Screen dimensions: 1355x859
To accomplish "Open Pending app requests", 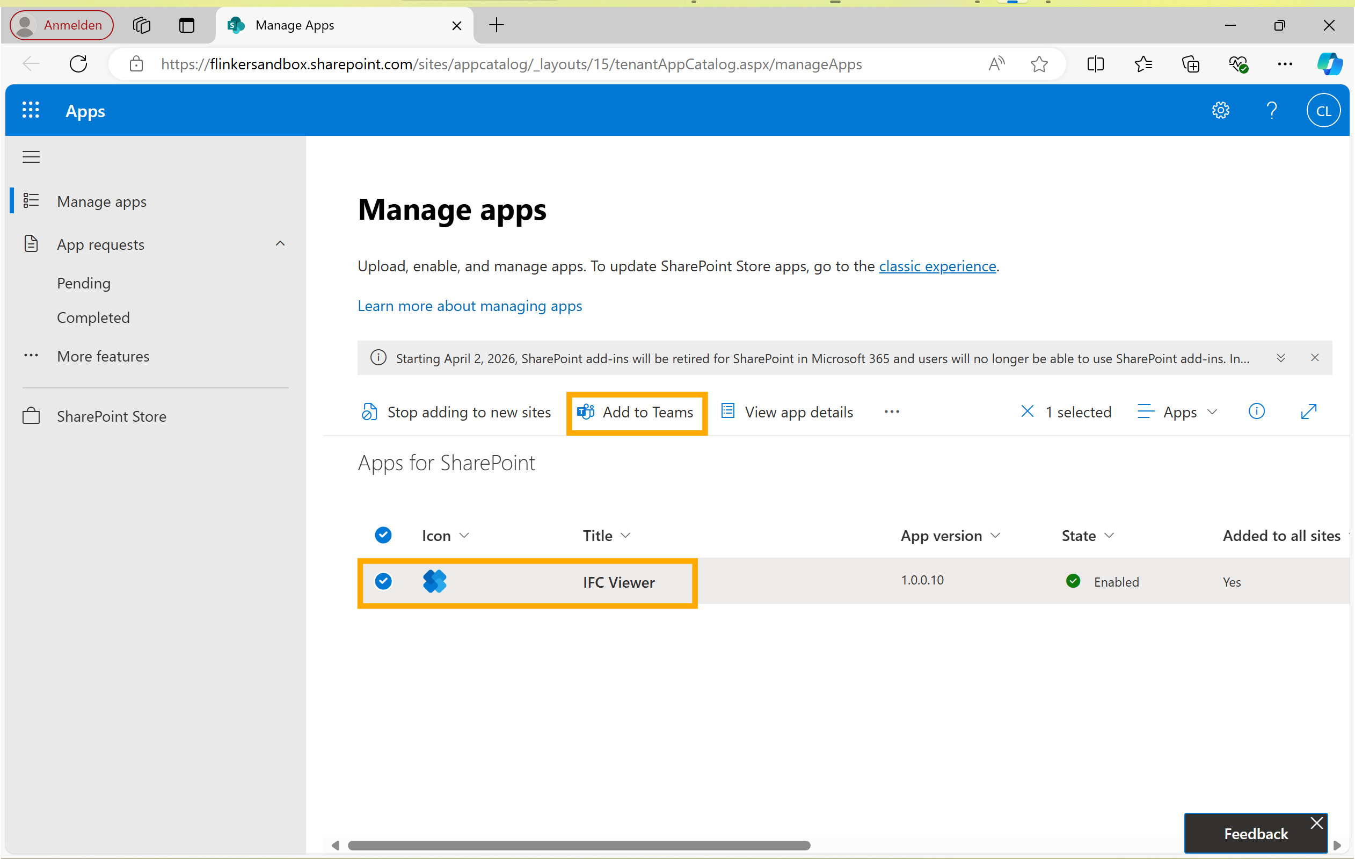I will (84, 283).
